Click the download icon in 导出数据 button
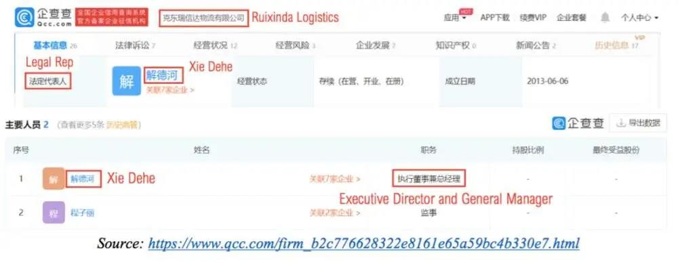This screenshot has width=678, height=262. (x=621, y=123)
